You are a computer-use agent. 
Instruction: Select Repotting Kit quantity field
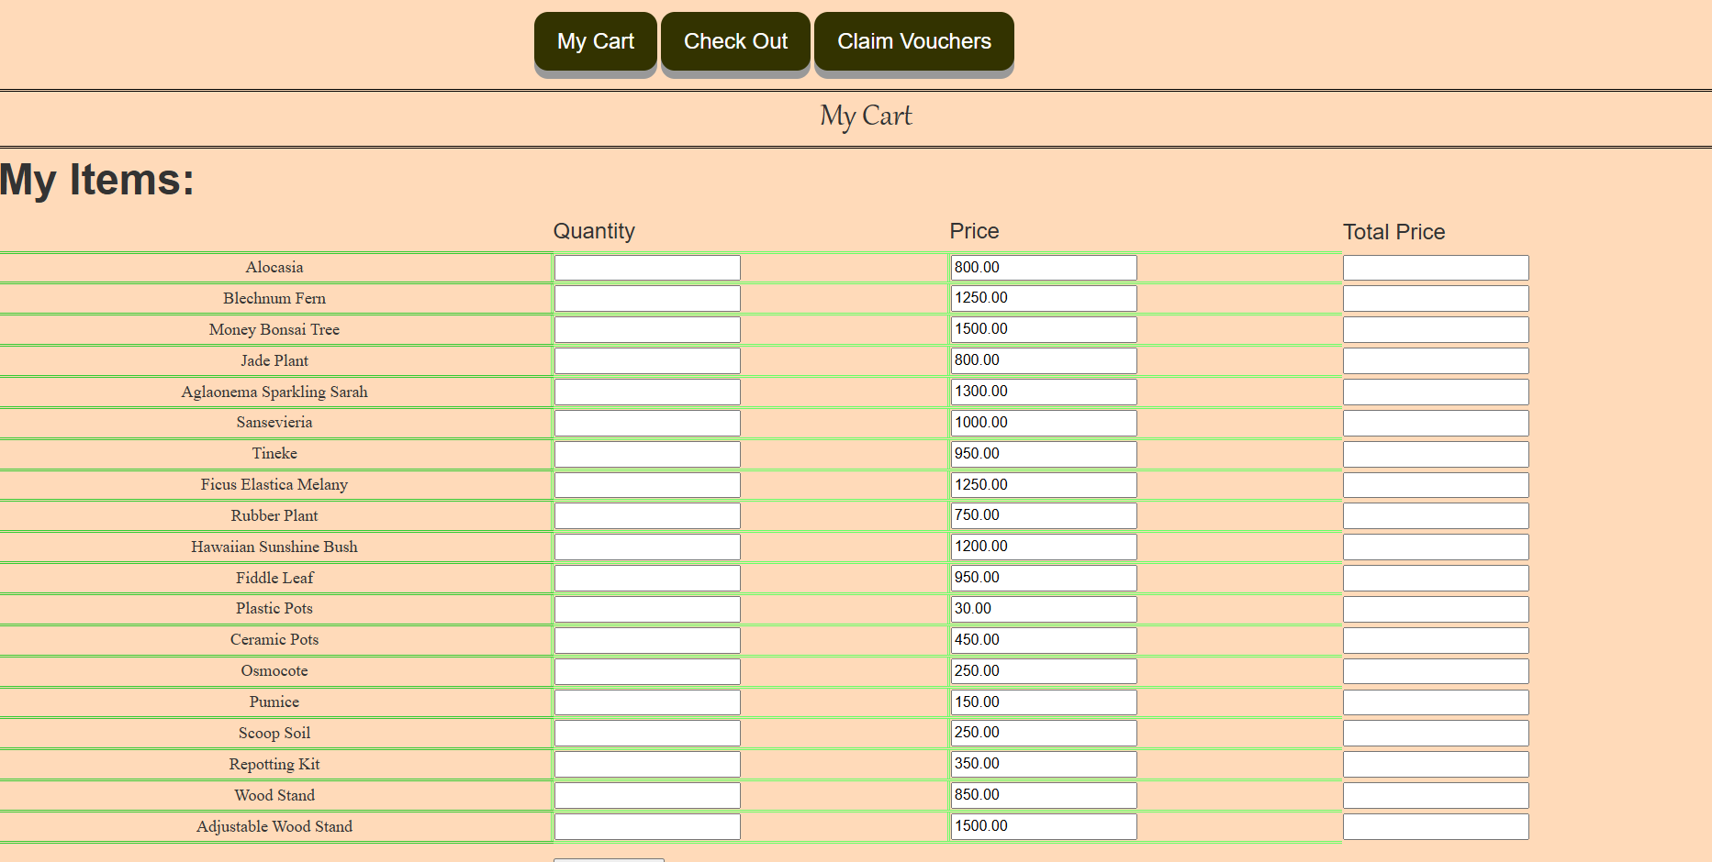(647, 764)
